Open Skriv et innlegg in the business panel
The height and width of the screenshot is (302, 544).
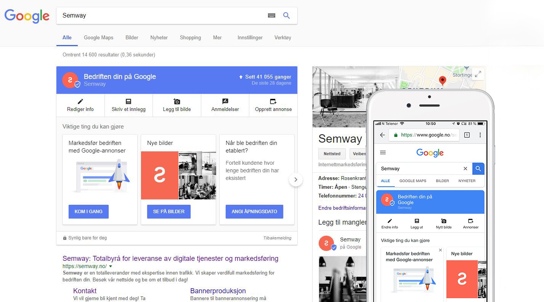pyautogui.click(x=128, y=101)
